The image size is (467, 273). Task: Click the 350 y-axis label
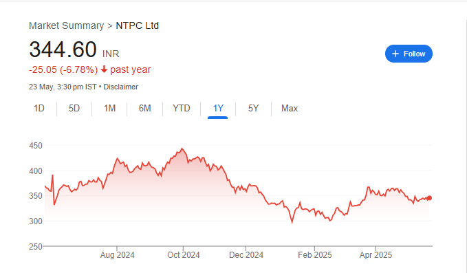[x=36, y=196]
